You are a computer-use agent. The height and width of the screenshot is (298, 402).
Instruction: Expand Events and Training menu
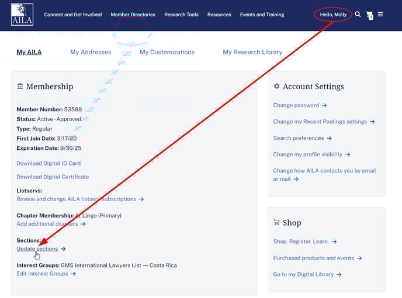(262, 15)
